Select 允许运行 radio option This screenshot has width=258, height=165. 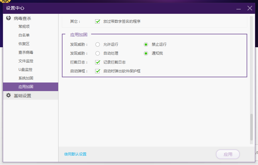[98, 44]
